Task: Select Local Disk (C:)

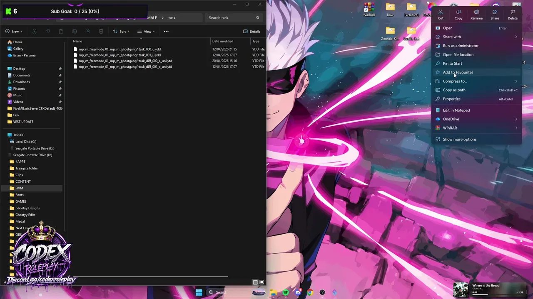Action: coord(25,142)
